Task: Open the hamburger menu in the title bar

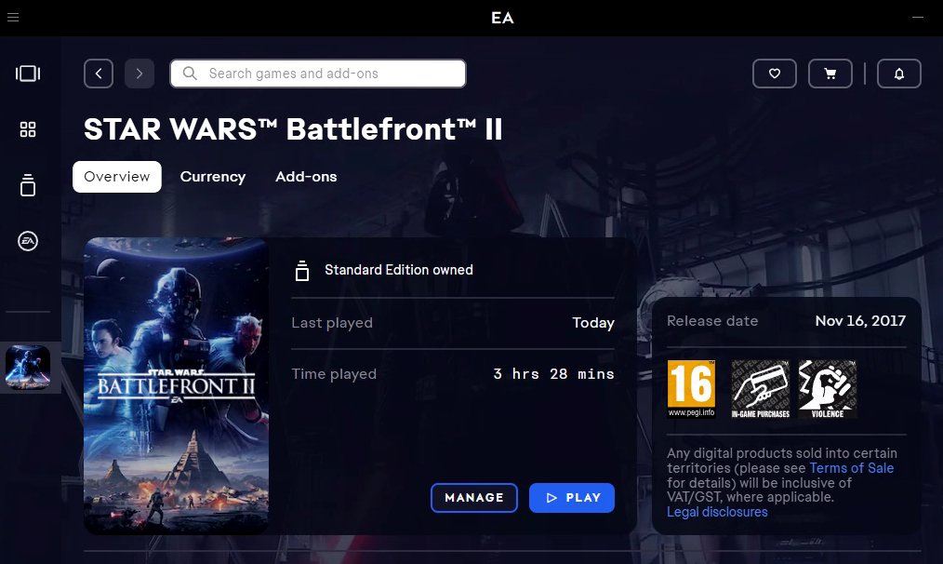Action: click(x=13, y=18)
